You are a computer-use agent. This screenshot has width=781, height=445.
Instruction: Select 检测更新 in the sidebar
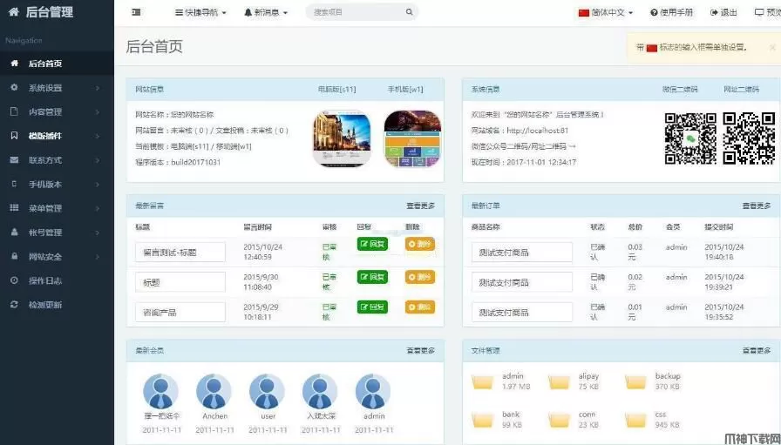(x=45, y=305)
